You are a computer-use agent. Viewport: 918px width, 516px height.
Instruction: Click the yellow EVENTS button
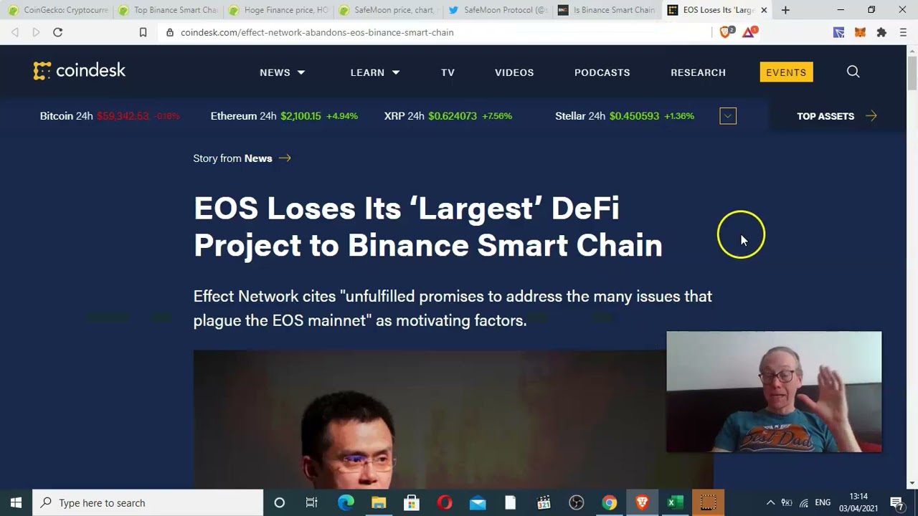[786, 72]
